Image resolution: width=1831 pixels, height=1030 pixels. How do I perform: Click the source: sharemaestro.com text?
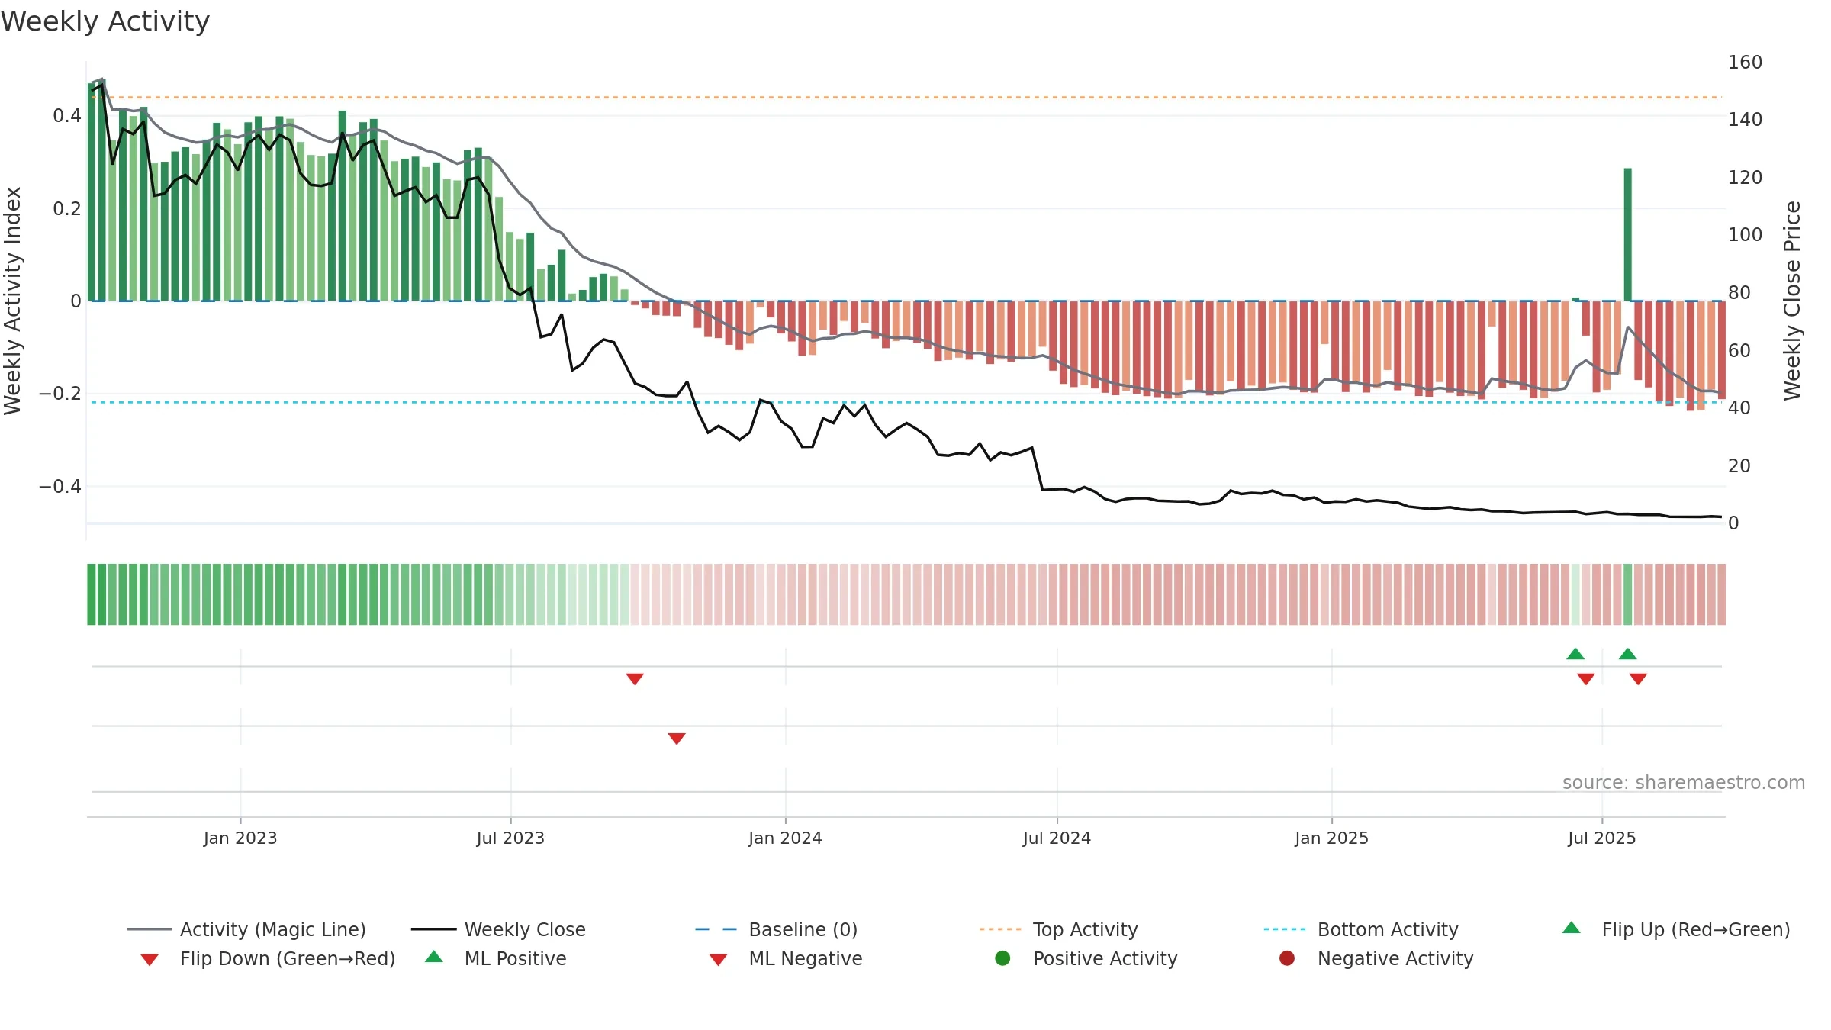1684,783
